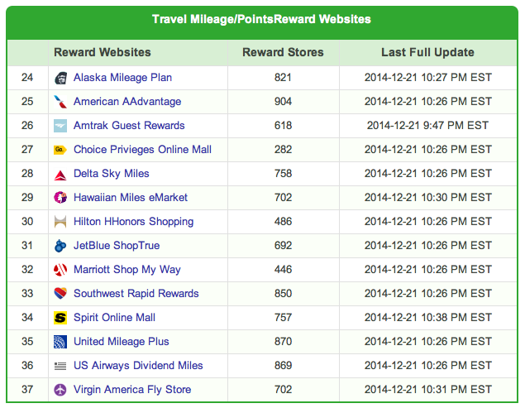This screenshot has width=525, height=413.
Task: Visit the Hawaiian Miles eMarket link
Action: (x=131, y=198)
